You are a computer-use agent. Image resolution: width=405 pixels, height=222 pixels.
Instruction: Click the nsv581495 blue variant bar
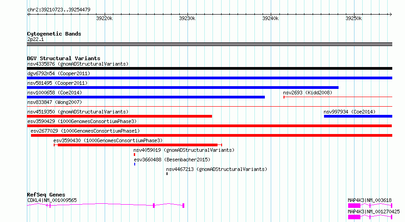182,88
